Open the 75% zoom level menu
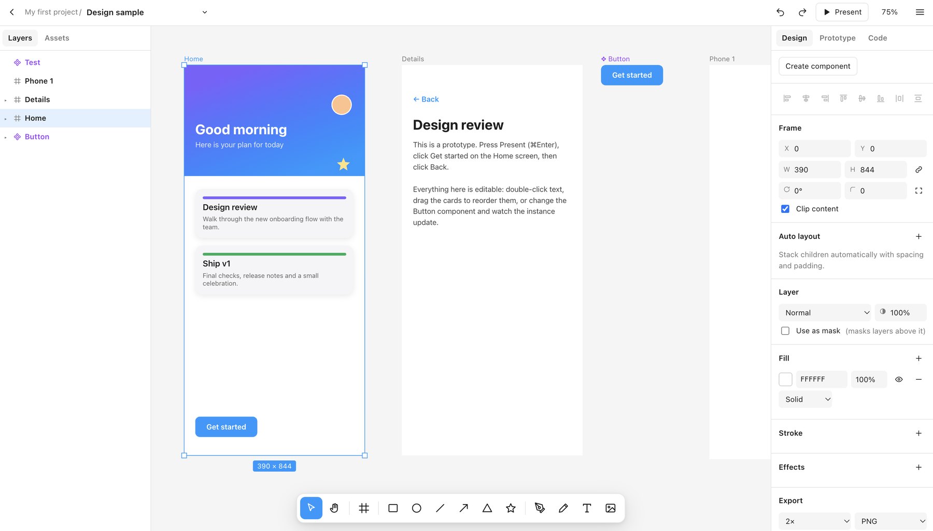Viewport: 933px width, 531px height. (x=889, y=12)
